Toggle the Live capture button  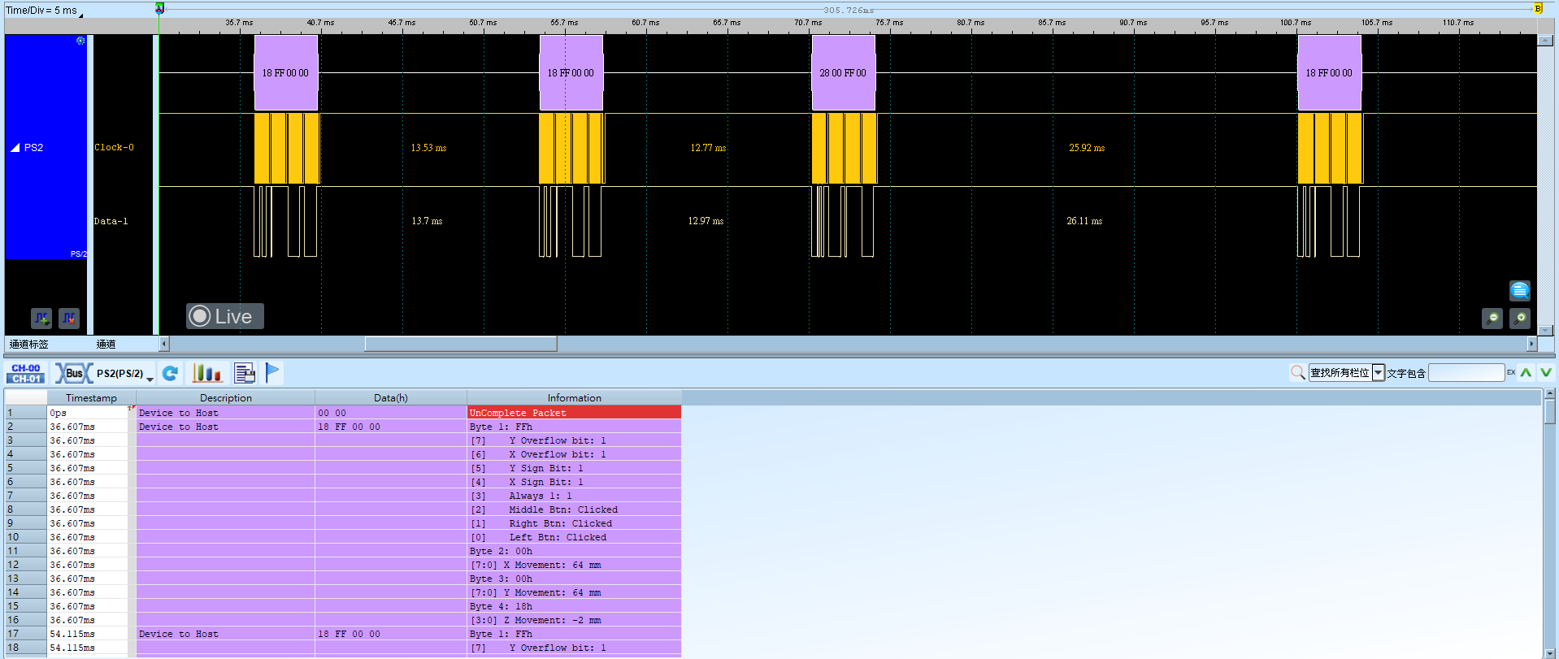click(225, 316)
